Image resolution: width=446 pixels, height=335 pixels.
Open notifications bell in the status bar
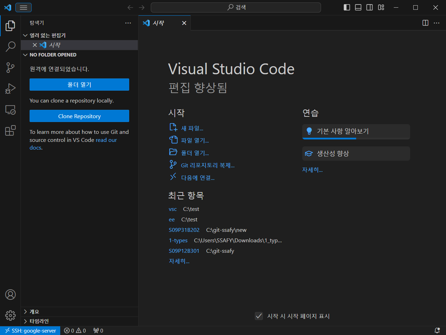[x=437, y=330]
